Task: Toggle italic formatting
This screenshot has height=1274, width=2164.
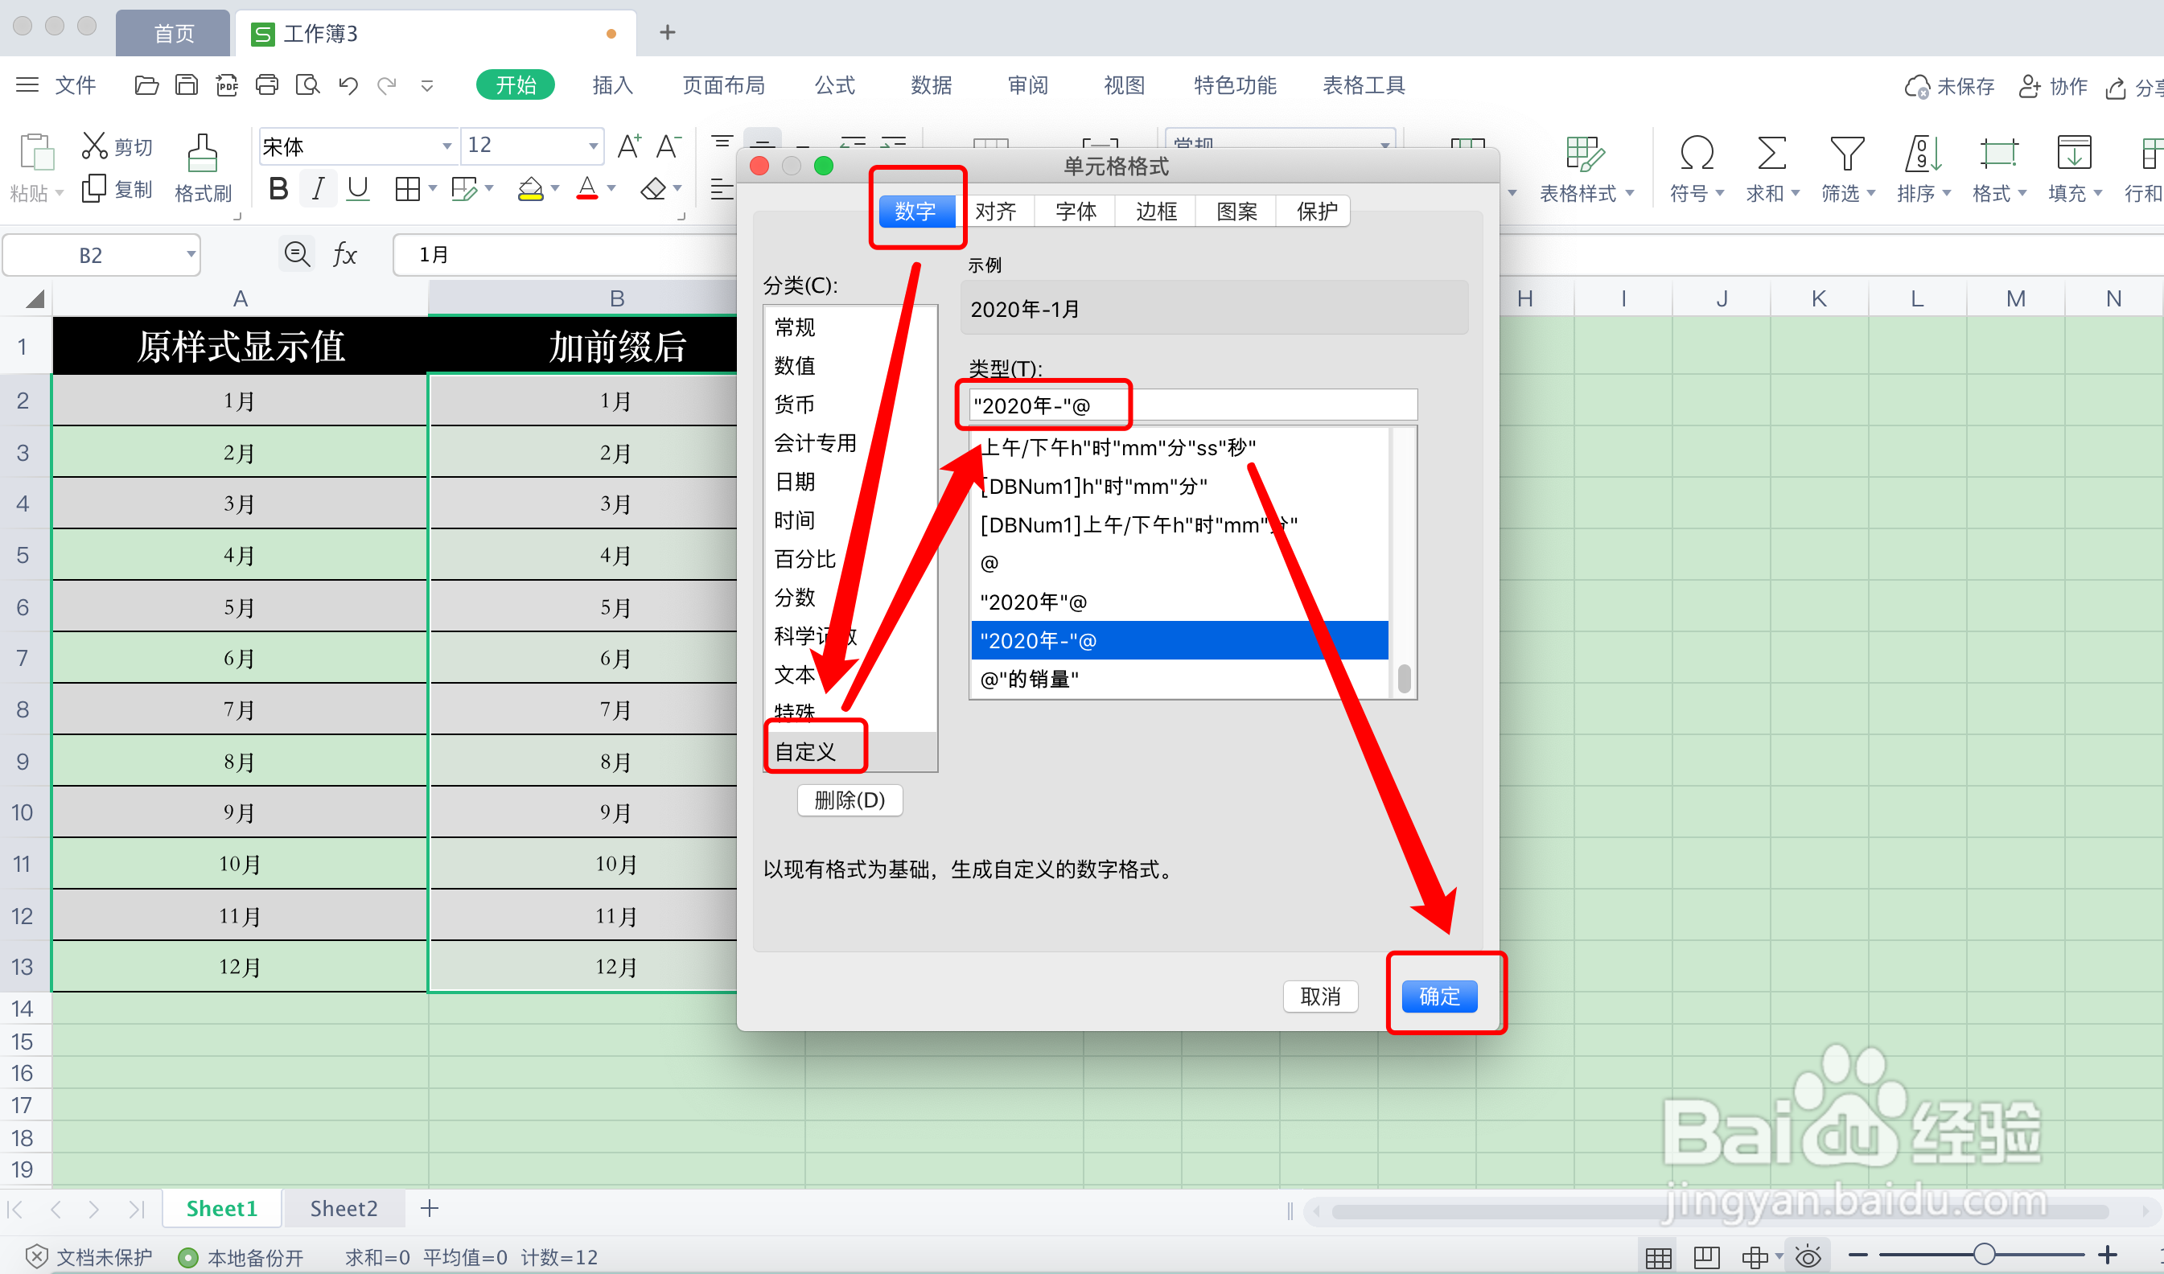Action: tap(318, 189)
